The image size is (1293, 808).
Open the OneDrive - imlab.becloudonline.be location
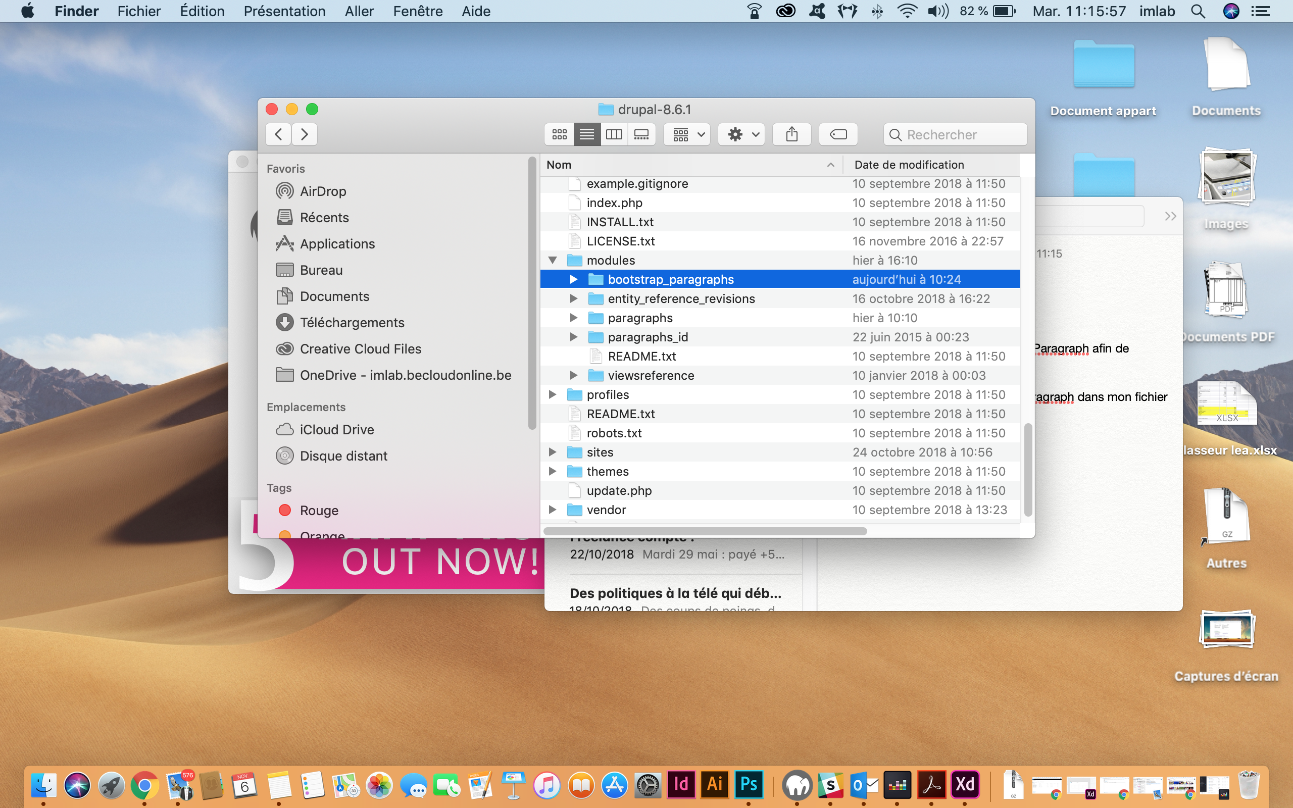tap(405, 375)
